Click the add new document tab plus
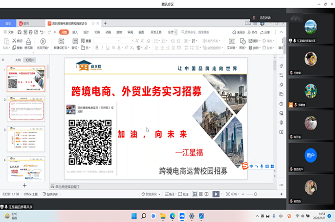 105,24
